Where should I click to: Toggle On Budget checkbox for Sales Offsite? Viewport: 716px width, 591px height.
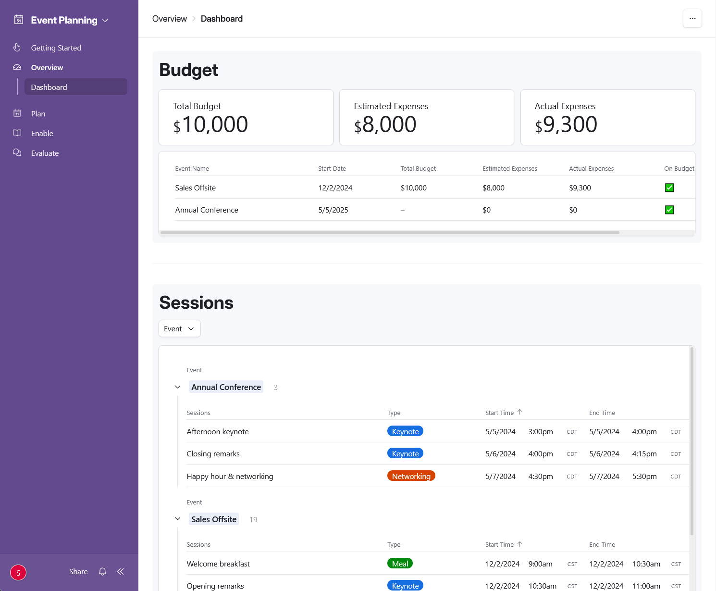669,188
